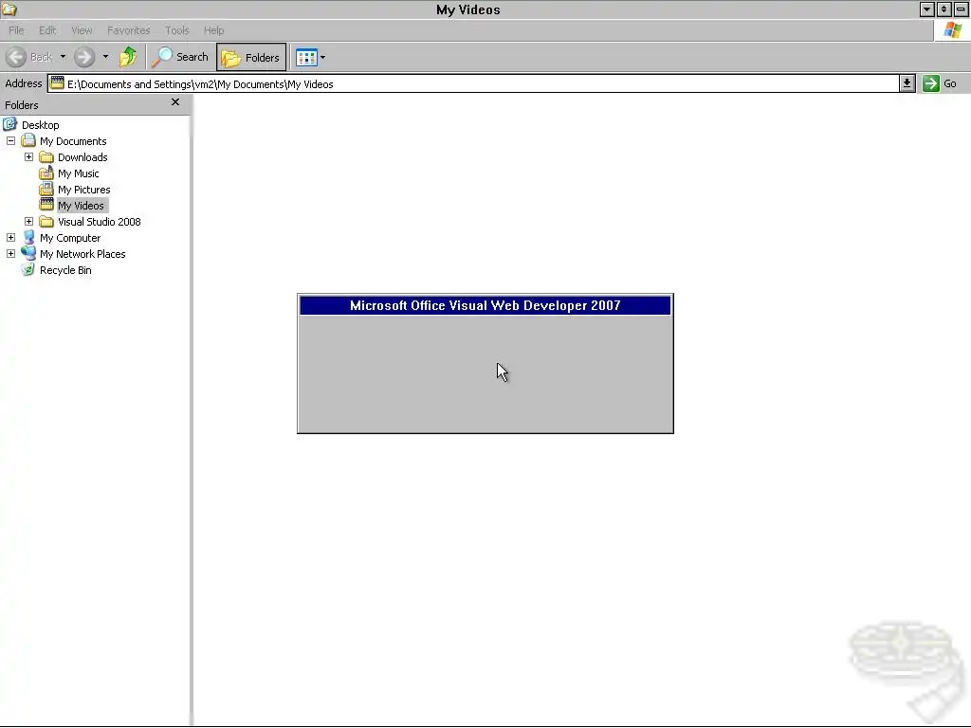Image resolution: width=971 pixels, height=728 pixels.
Task: Click the Windows flag logo icon
Action: (x=952, y=30)
